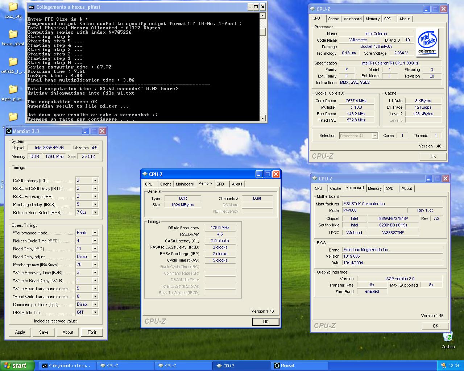Viewport: 464px width, 371px height.
Task: Click the BIOS version 1019.005 field
Action: [x=393, y=256]
